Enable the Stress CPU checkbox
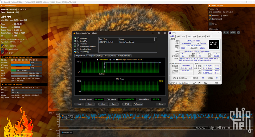This screenshot has width=255, height=137. point(78,38)
